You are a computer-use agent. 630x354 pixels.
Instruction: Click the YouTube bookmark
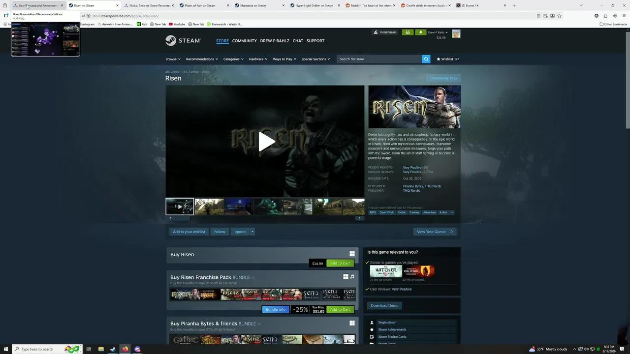(x=177, y=24)
